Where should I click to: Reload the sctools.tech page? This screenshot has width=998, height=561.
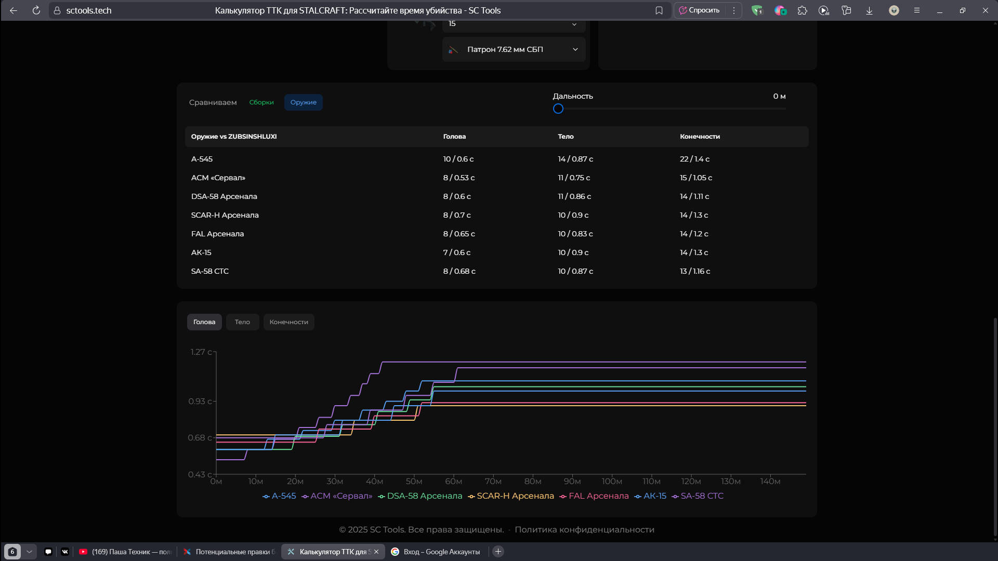tap(36, 10)
